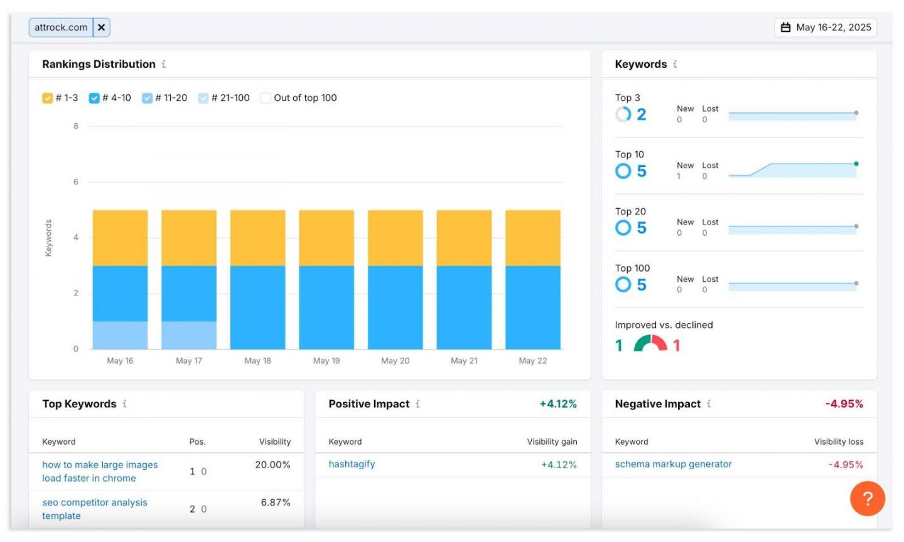Click the May 19 stacked bar
The width and height of the screenshot is (904, 542).
[326, 280]
